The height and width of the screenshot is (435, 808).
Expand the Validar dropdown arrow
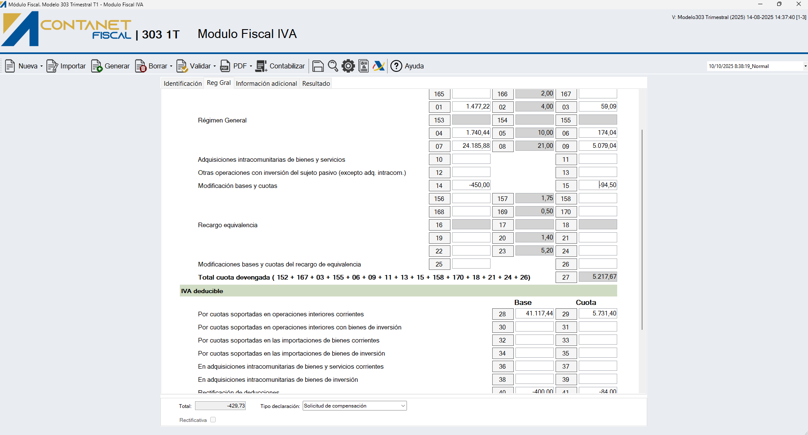tap(214, 66)
